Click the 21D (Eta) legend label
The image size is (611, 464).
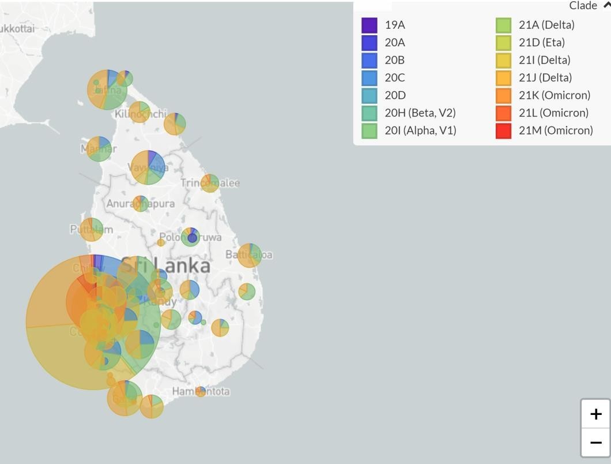[541, 43]
